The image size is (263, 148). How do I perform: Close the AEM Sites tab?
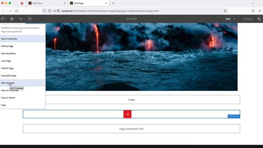pos(65,3)
